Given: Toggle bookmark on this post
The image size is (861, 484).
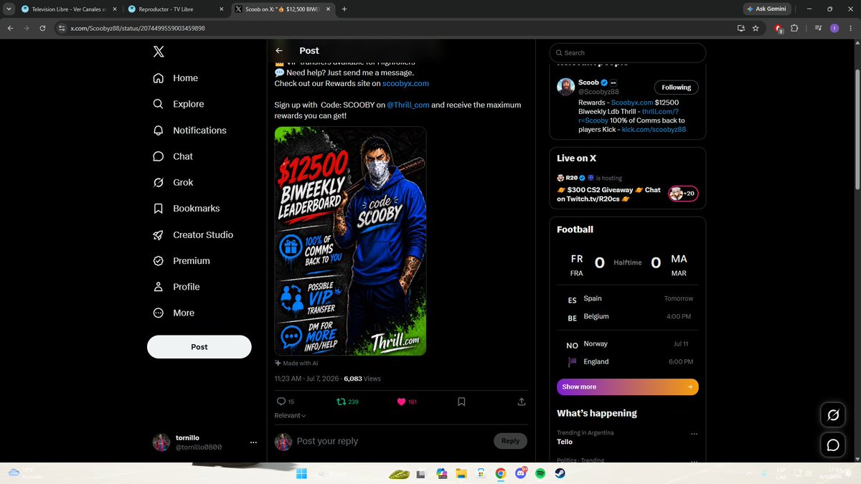Looking at the screenshot, I should [x=461, y=402].
